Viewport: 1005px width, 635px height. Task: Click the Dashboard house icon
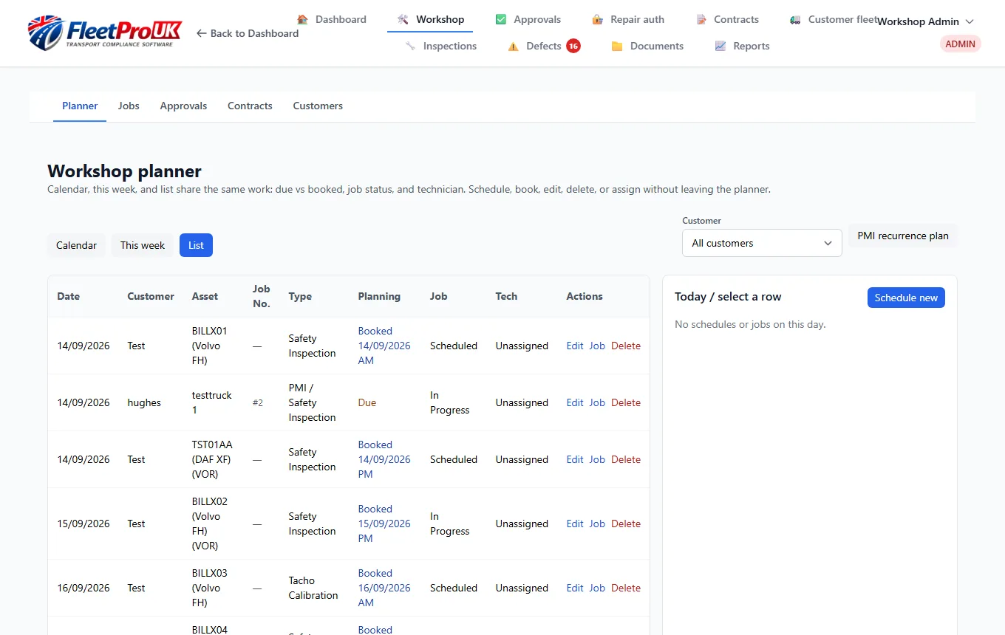[302, 19]
